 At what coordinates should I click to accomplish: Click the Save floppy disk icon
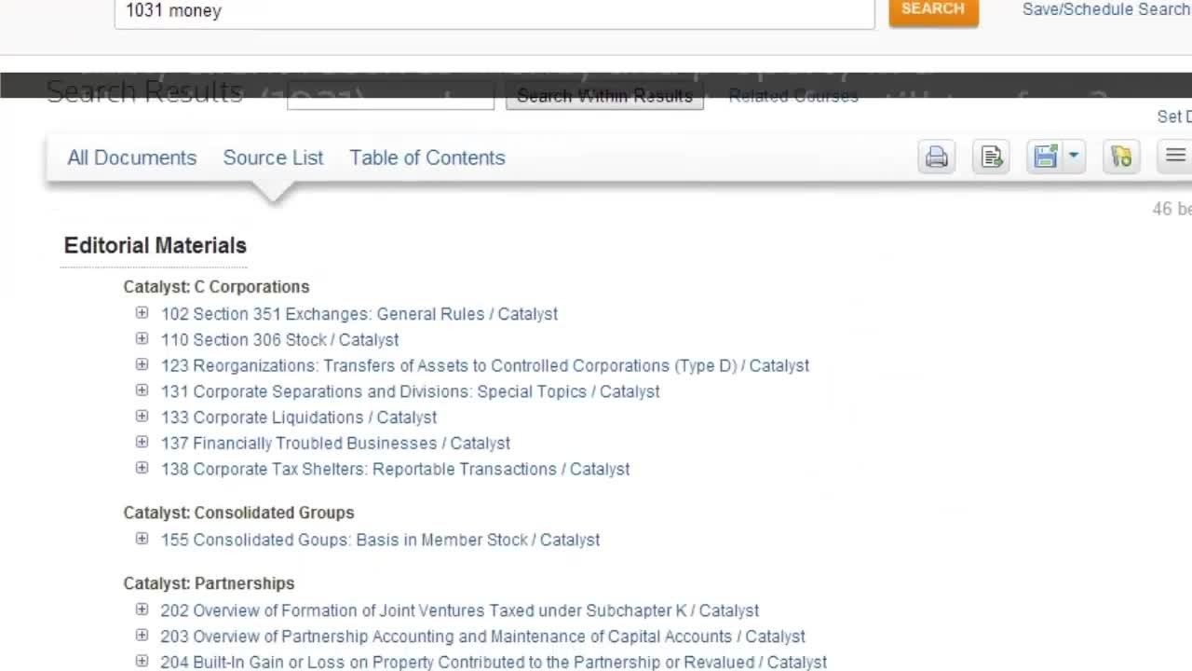click(x=1046, y=157)
